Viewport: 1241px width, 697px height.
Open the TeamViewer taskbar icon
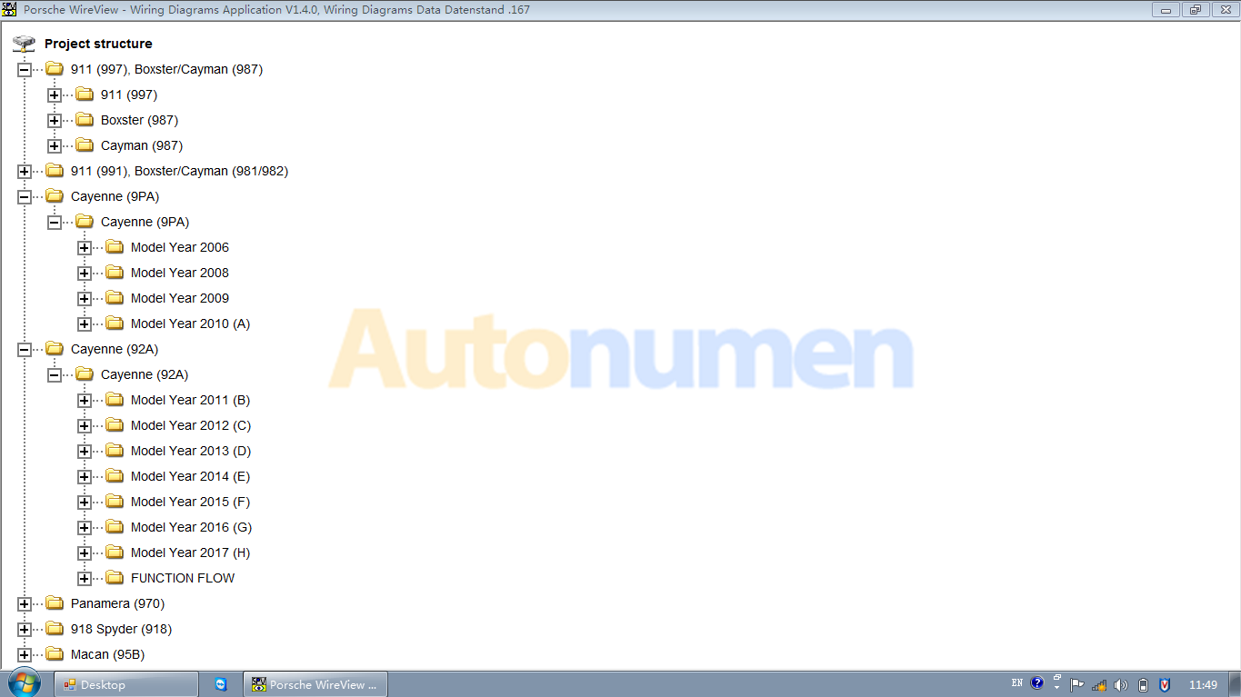point(221,684)
